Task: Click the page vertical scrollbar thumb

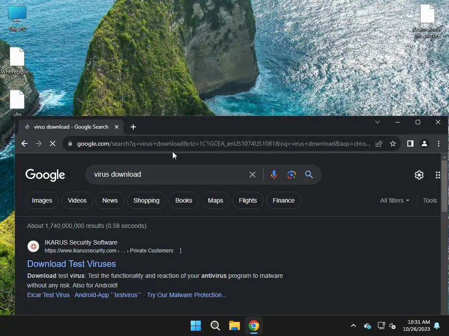Action: click(x=444, y=185)
